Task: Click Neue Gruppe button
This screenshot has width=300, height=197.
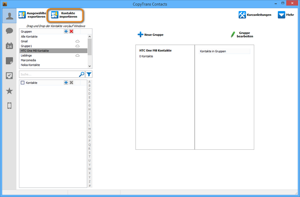Action: tap(150, 35)
